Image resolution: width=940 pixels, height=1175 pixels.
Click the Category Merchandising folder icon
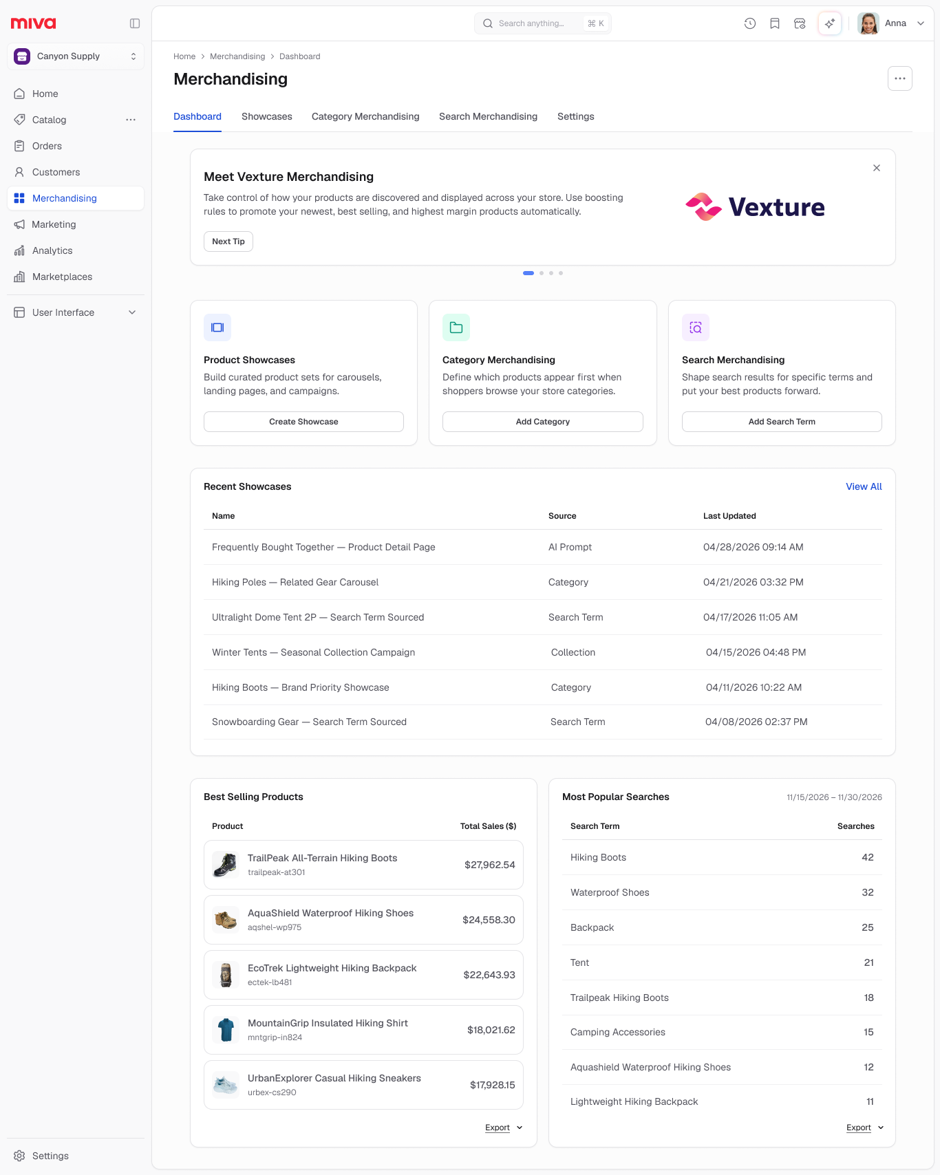pyautogui.click(x=456, y=327)
